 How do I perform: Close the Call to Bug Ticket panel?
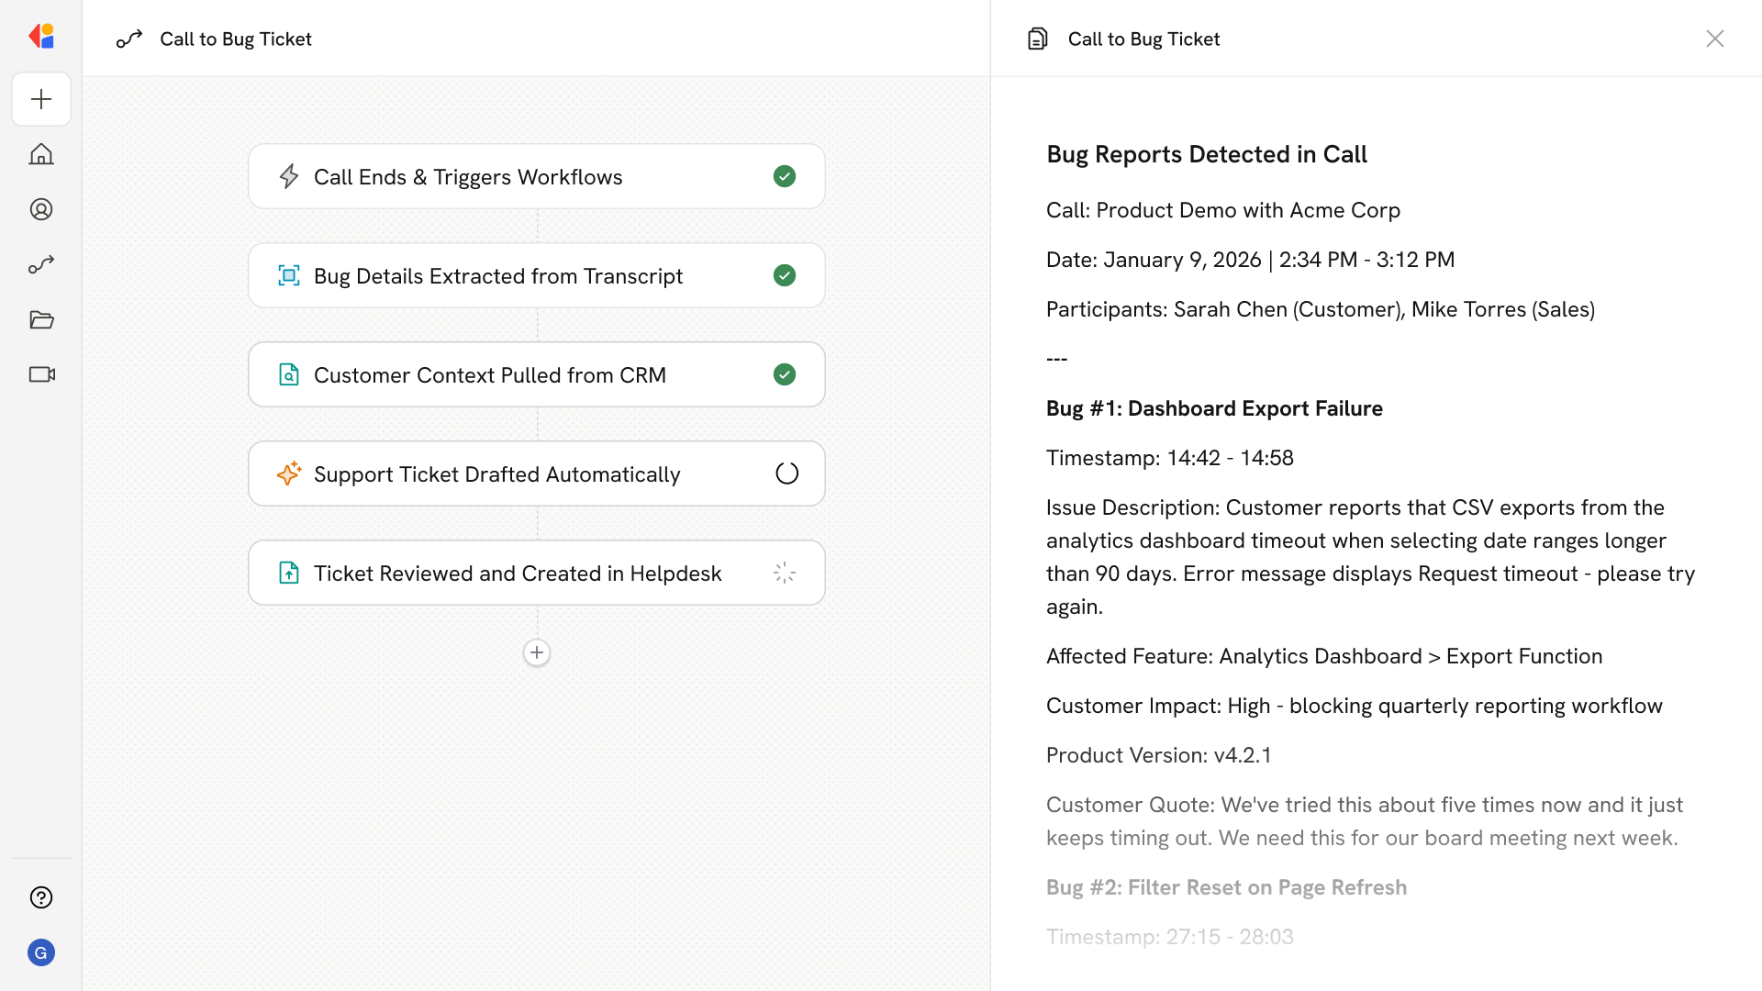(1714, 39)
